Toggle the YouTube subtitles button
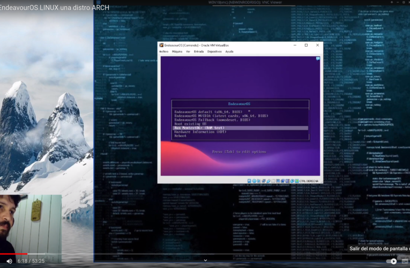 coord(405,261)
